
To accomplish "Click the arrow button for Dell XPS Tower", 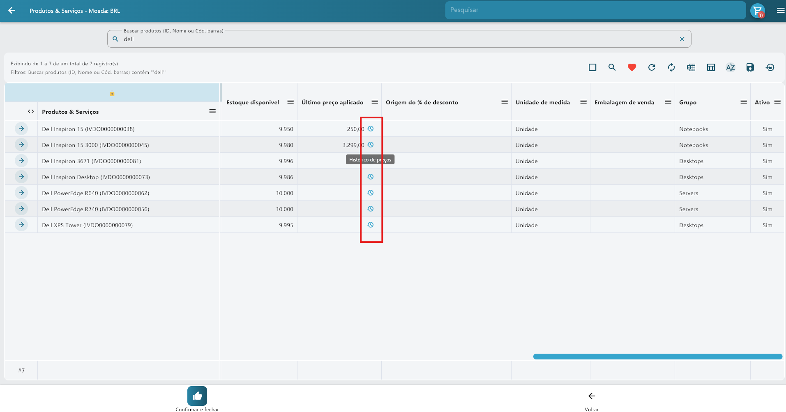I will click(x=21, y=225).
